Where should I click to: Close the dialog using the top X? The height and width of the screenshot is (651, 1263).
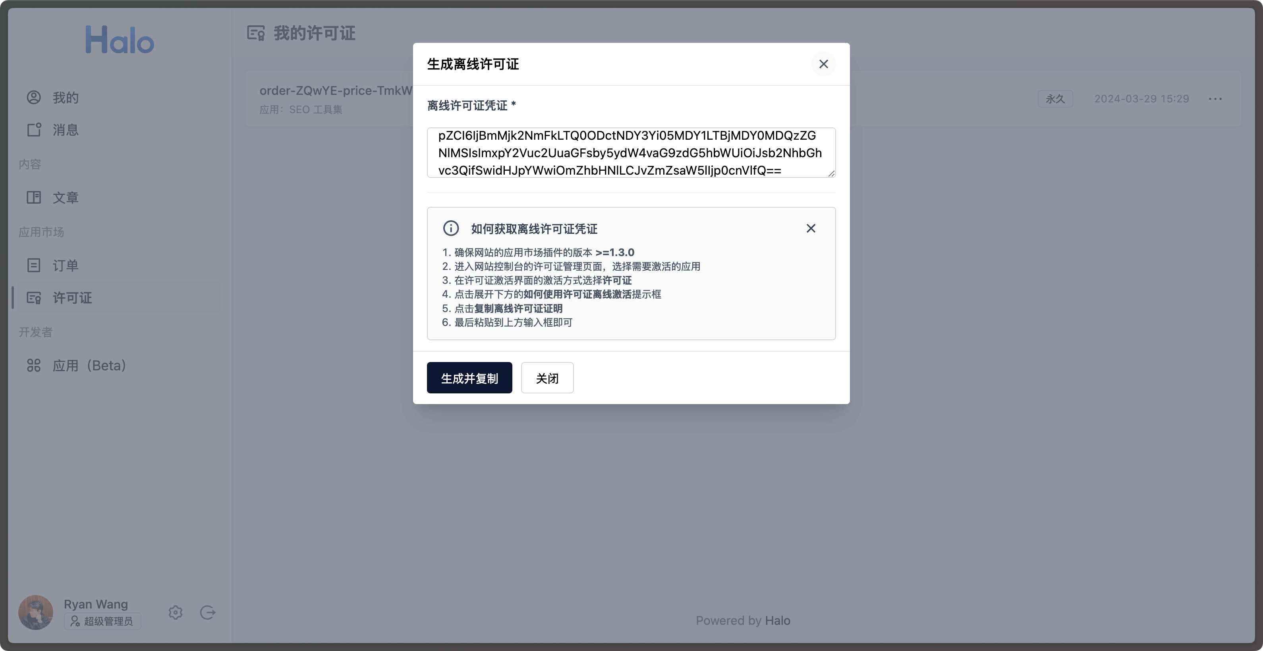point(824,64)
